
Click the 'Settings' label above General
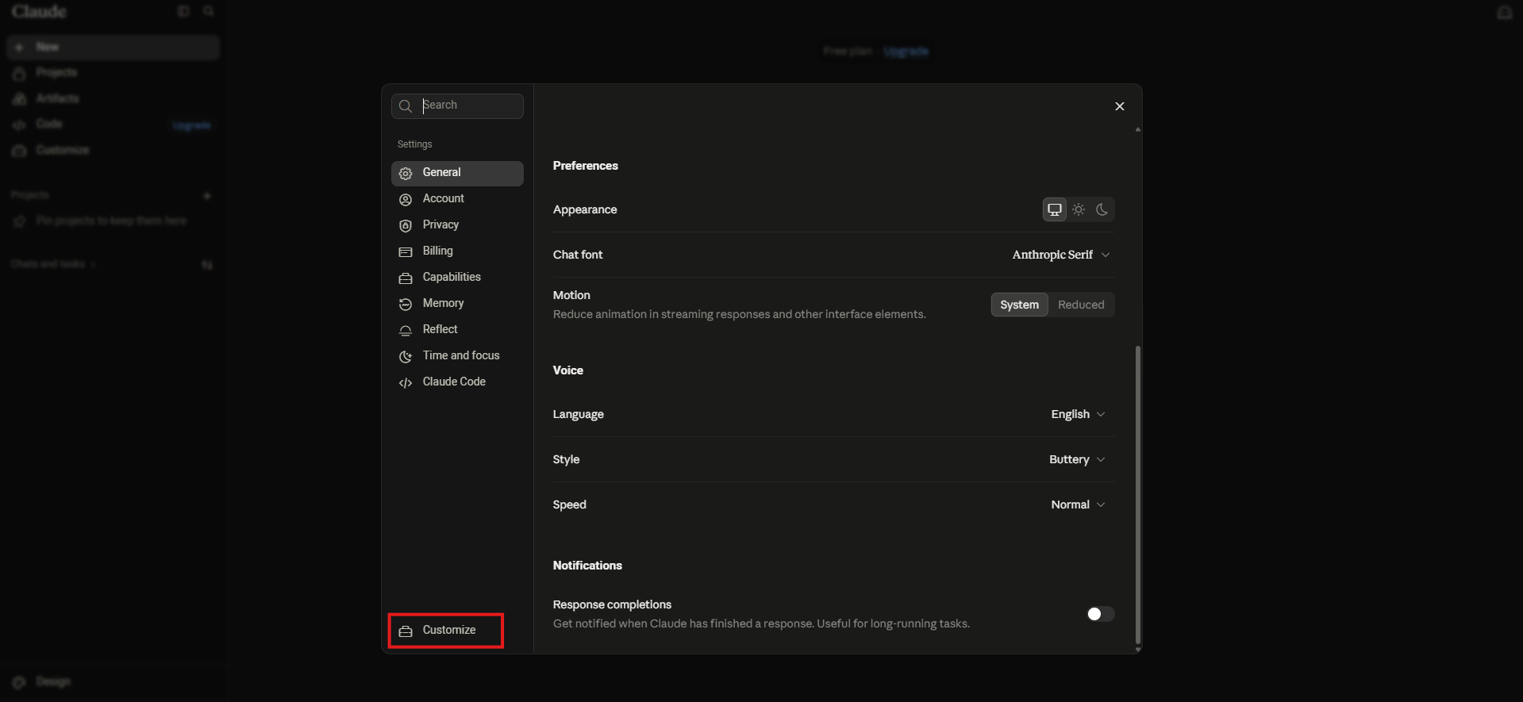(x=415, y=144)
